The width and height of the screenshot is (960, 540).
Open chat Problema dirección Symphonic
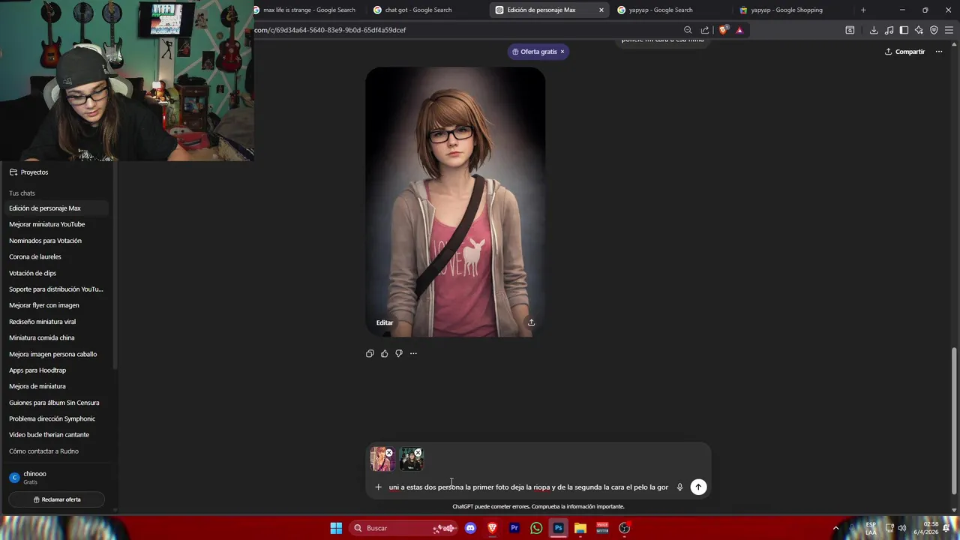tap(52, 418)
